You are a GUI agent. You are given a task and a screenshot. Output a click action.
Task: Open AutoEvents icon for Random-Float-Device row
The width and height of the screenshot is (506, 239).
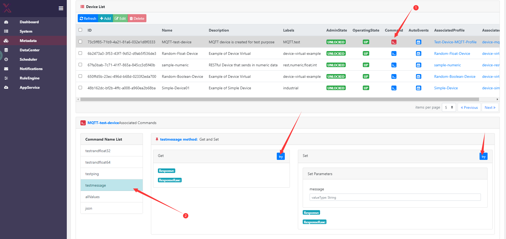click(x=419, y=53)
